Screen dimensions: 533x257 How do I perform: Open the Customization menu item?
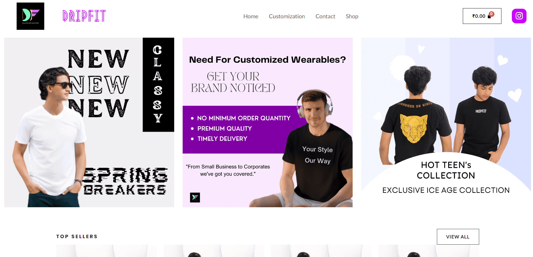pos(287,16)
